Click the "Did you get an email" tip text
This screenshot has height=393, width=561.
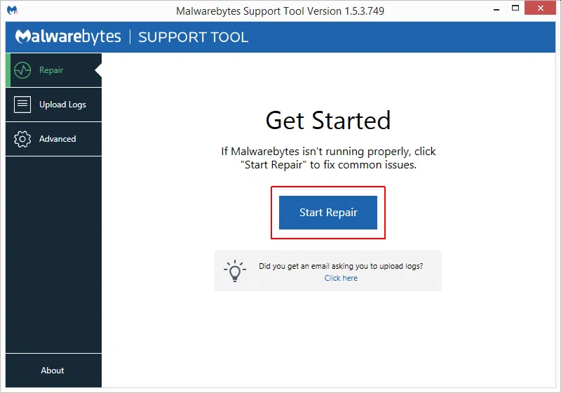341,266
